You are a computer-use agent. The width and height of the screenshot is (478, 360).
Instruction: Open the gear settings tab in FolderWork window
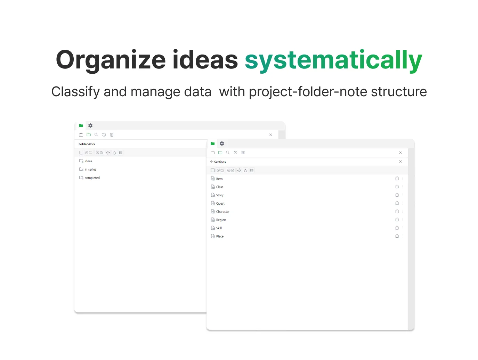coord(90,125)
